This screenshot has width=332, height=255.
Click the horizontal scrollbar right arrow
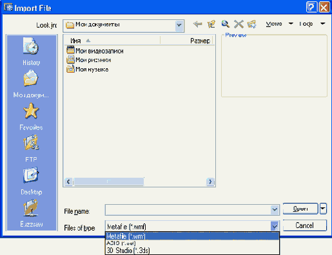pyautogui.click(x=210, y=182)
